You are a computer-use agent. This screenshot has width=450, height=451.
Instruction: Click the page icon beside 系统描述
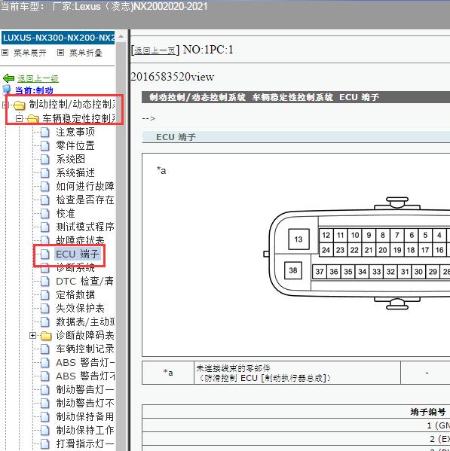click(45, 173)
